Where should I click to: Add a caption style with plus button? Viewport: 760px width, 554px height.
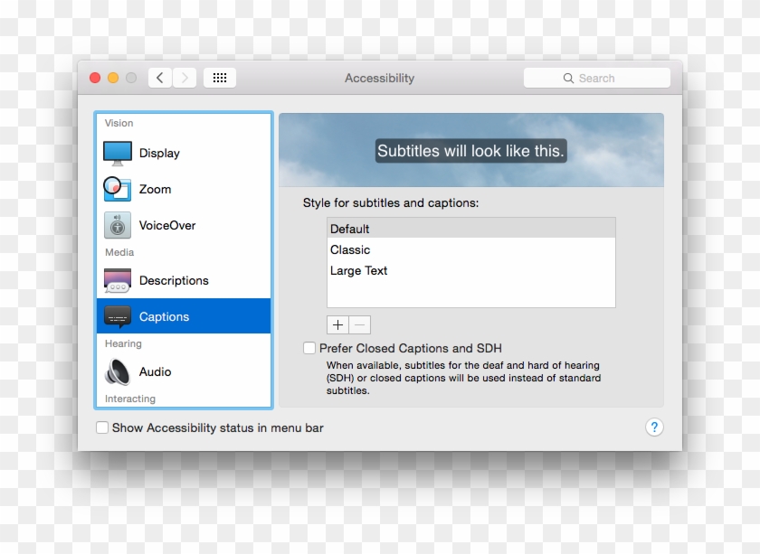[x=337, y=325]
